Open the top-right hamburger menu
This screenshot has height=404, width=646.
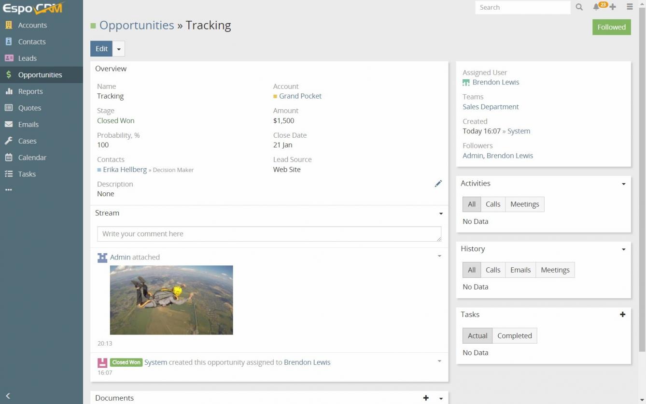pos(630,7)
